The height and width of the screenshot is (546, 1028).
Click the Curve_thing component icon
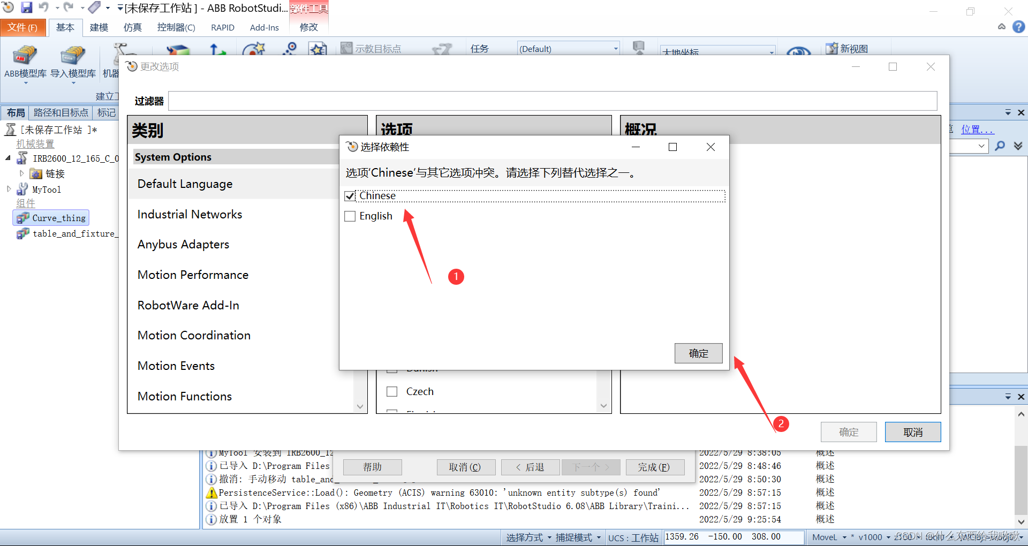click(x=22, y=218)
